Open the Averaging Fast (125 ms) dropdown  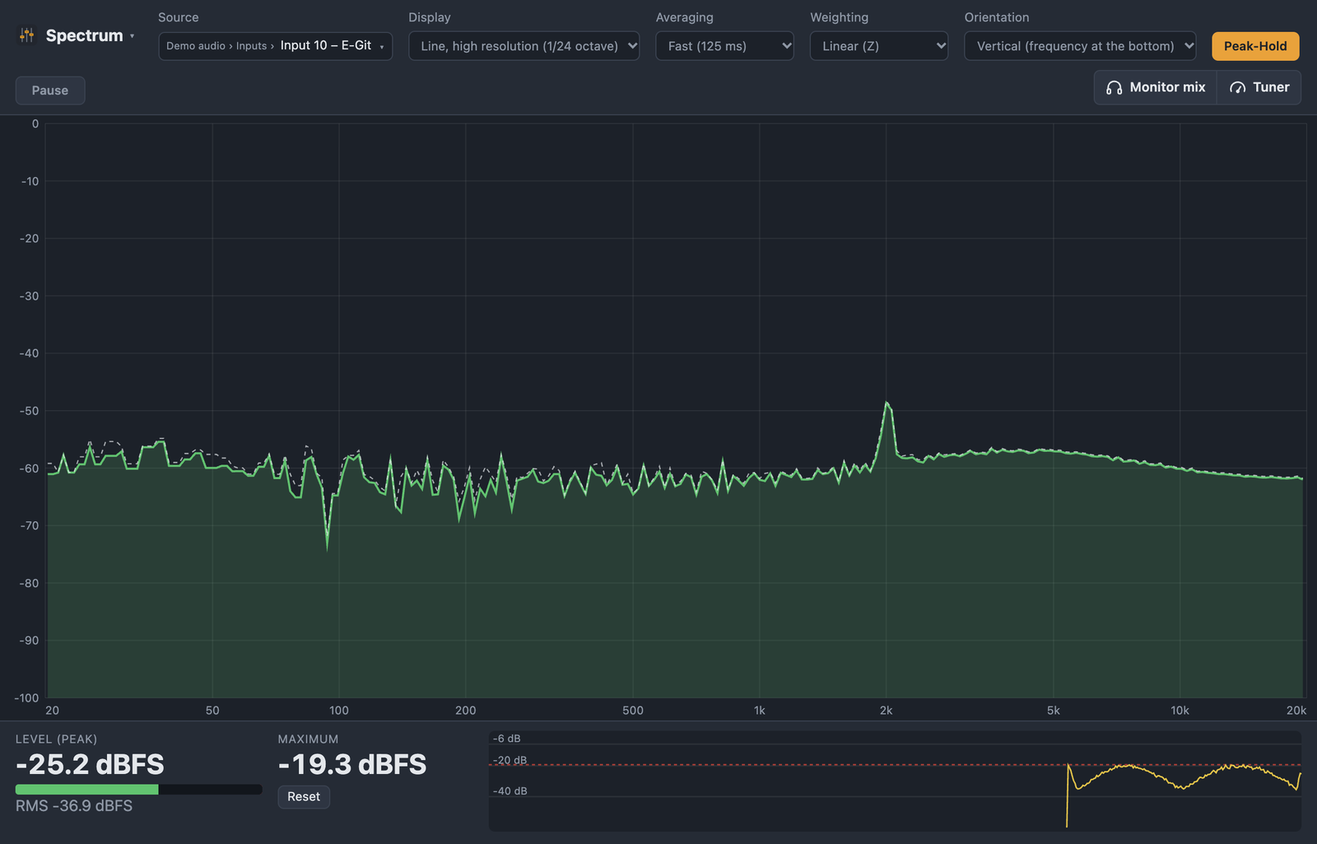[724, 46]
